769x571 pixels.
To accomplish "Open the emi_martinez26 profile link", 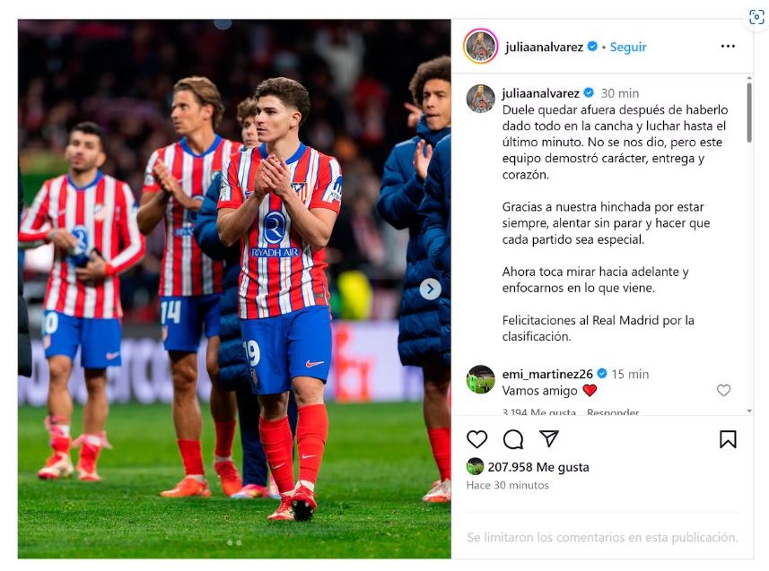I will pyautogui.click(x=547, y=374).
